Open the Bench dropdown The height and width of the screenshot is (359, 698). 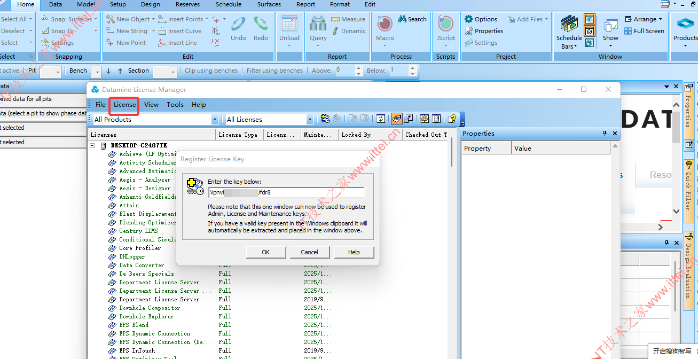coord(96,72)
